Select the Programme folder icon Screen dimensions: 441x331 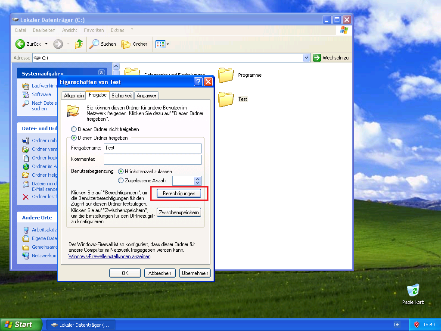pos(226,75)
